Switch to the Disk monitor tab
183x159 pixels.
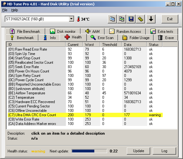click(x=63, y=32)
